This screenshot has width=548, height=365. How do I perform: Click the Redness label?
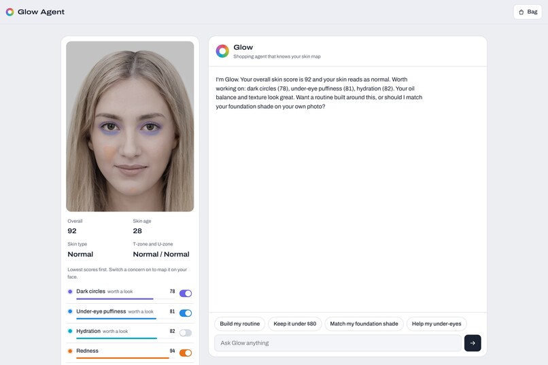(x=88, y=351)
